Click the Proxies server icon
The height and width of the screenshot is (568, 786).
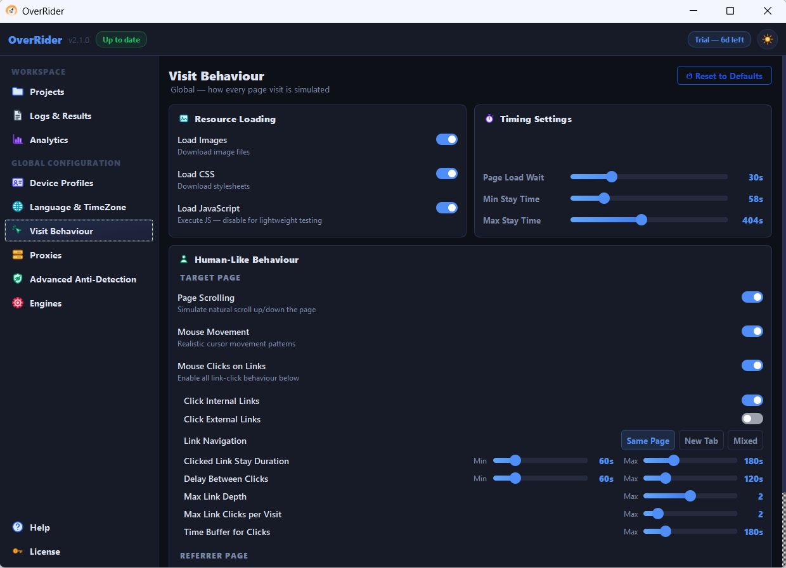(18, 255)
